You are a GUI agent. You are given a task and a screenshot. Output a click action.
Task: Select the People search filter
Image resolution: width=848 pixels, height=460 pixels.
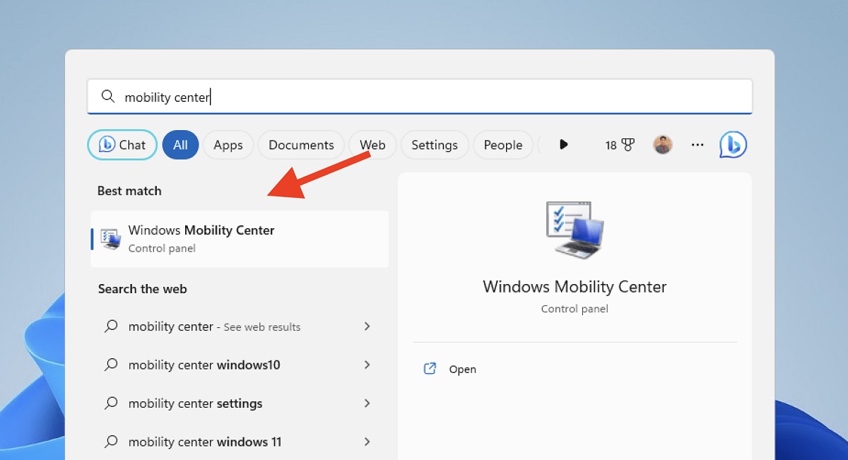point(503,144)
